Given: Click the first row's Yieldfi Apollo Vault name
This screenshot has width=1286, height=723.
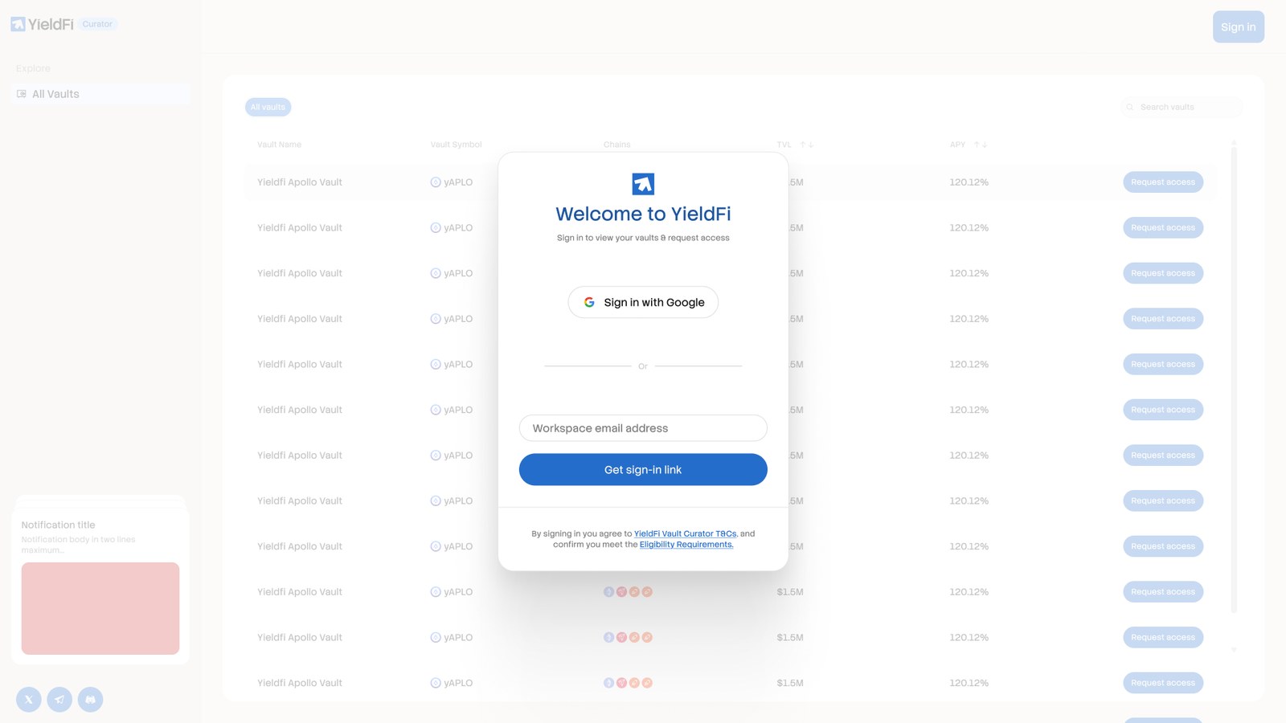Looking at the screenshot, I should pyautogui.click(x=300, y=182).
